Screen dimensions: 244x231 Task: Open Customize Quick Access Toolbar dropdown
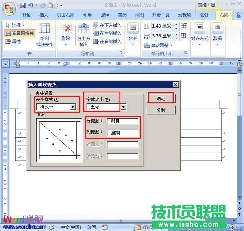(x=61, y=5)
